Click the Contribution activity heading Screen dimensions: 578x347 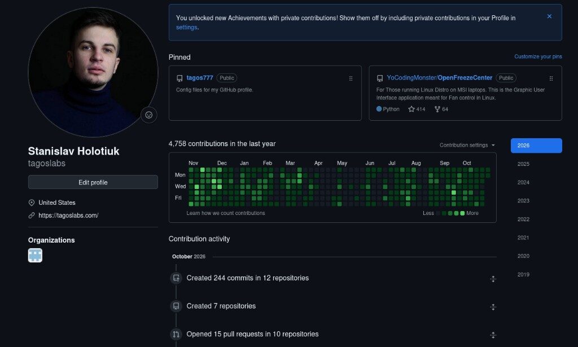click(199, 239)
